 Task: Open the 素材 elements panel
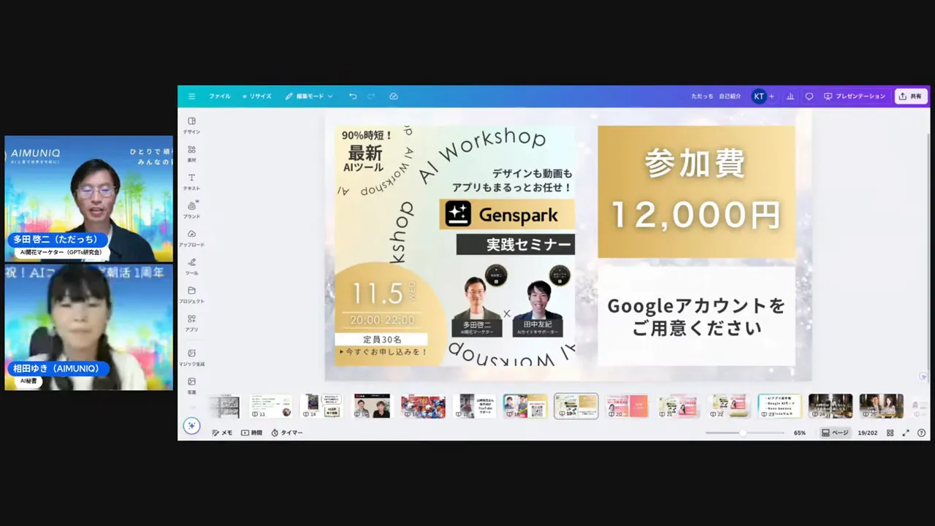(191, 153)
